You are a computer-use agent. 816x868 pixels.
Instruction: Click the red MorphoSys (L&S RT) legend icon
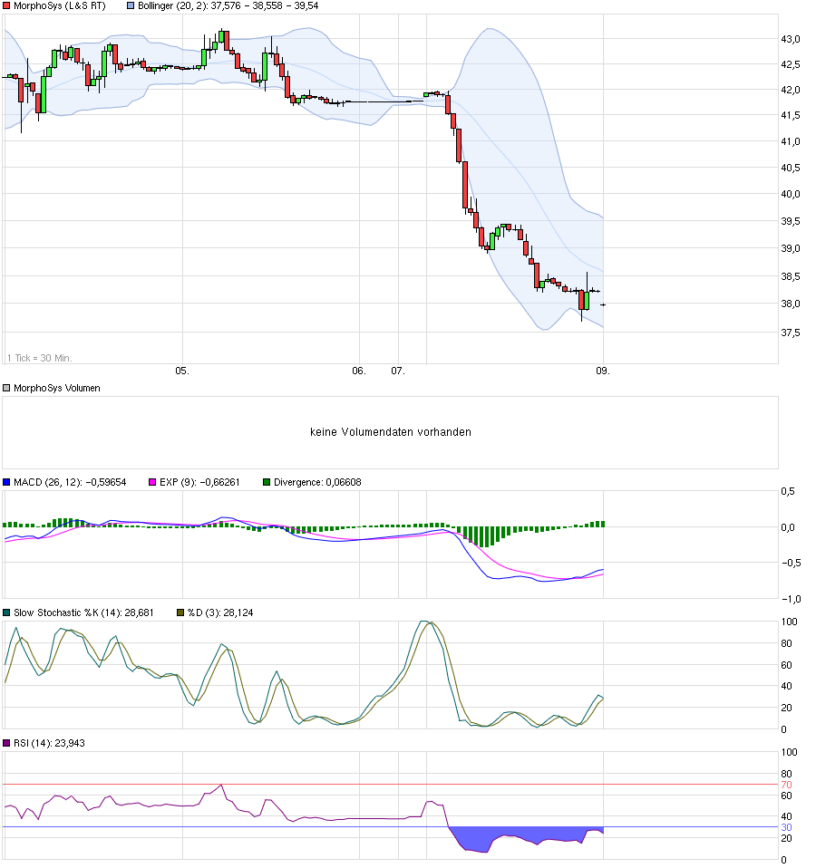click(x=7, y=7)
